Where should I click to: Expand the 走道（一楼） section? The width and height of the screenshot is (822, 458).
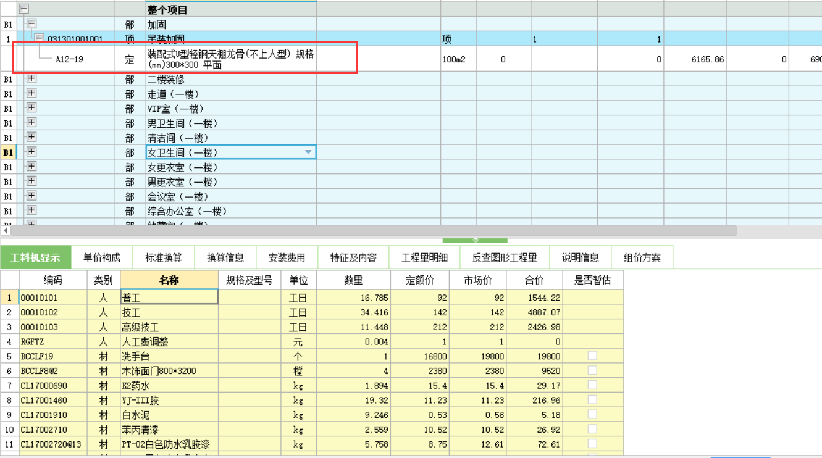31,93
